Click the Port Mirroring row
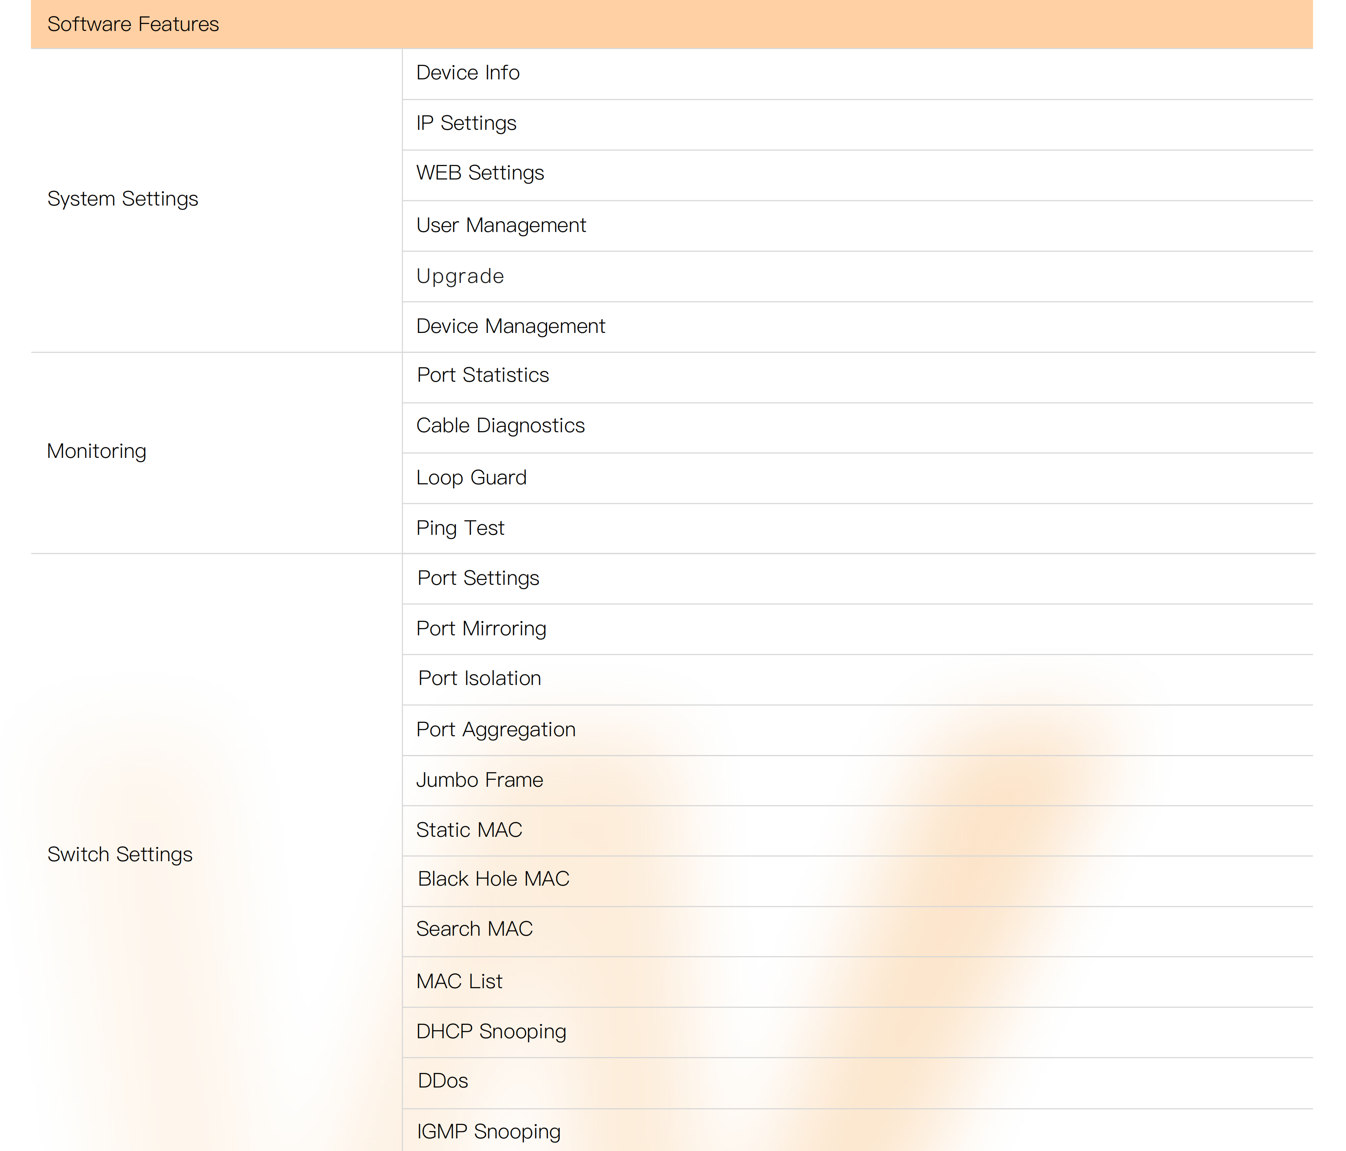Viewport: 1346px width, 1151px height. [481, 629]
